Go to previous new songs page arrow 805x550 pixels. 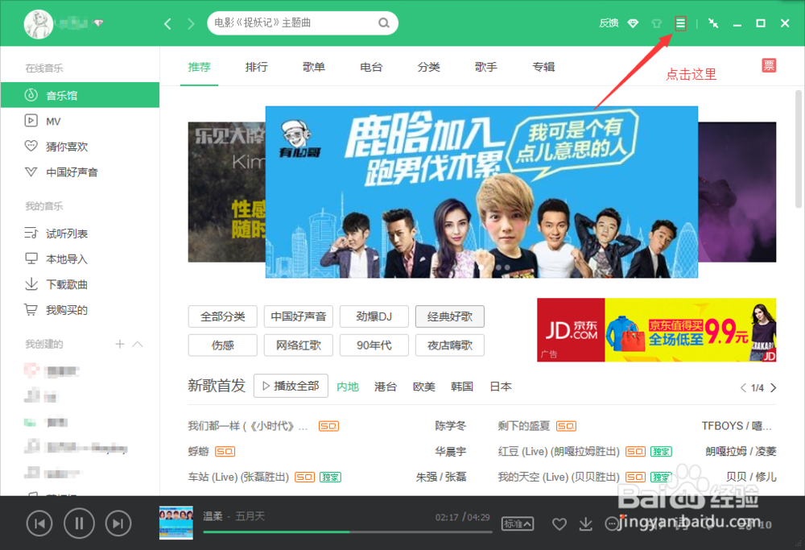click(743, 387)
